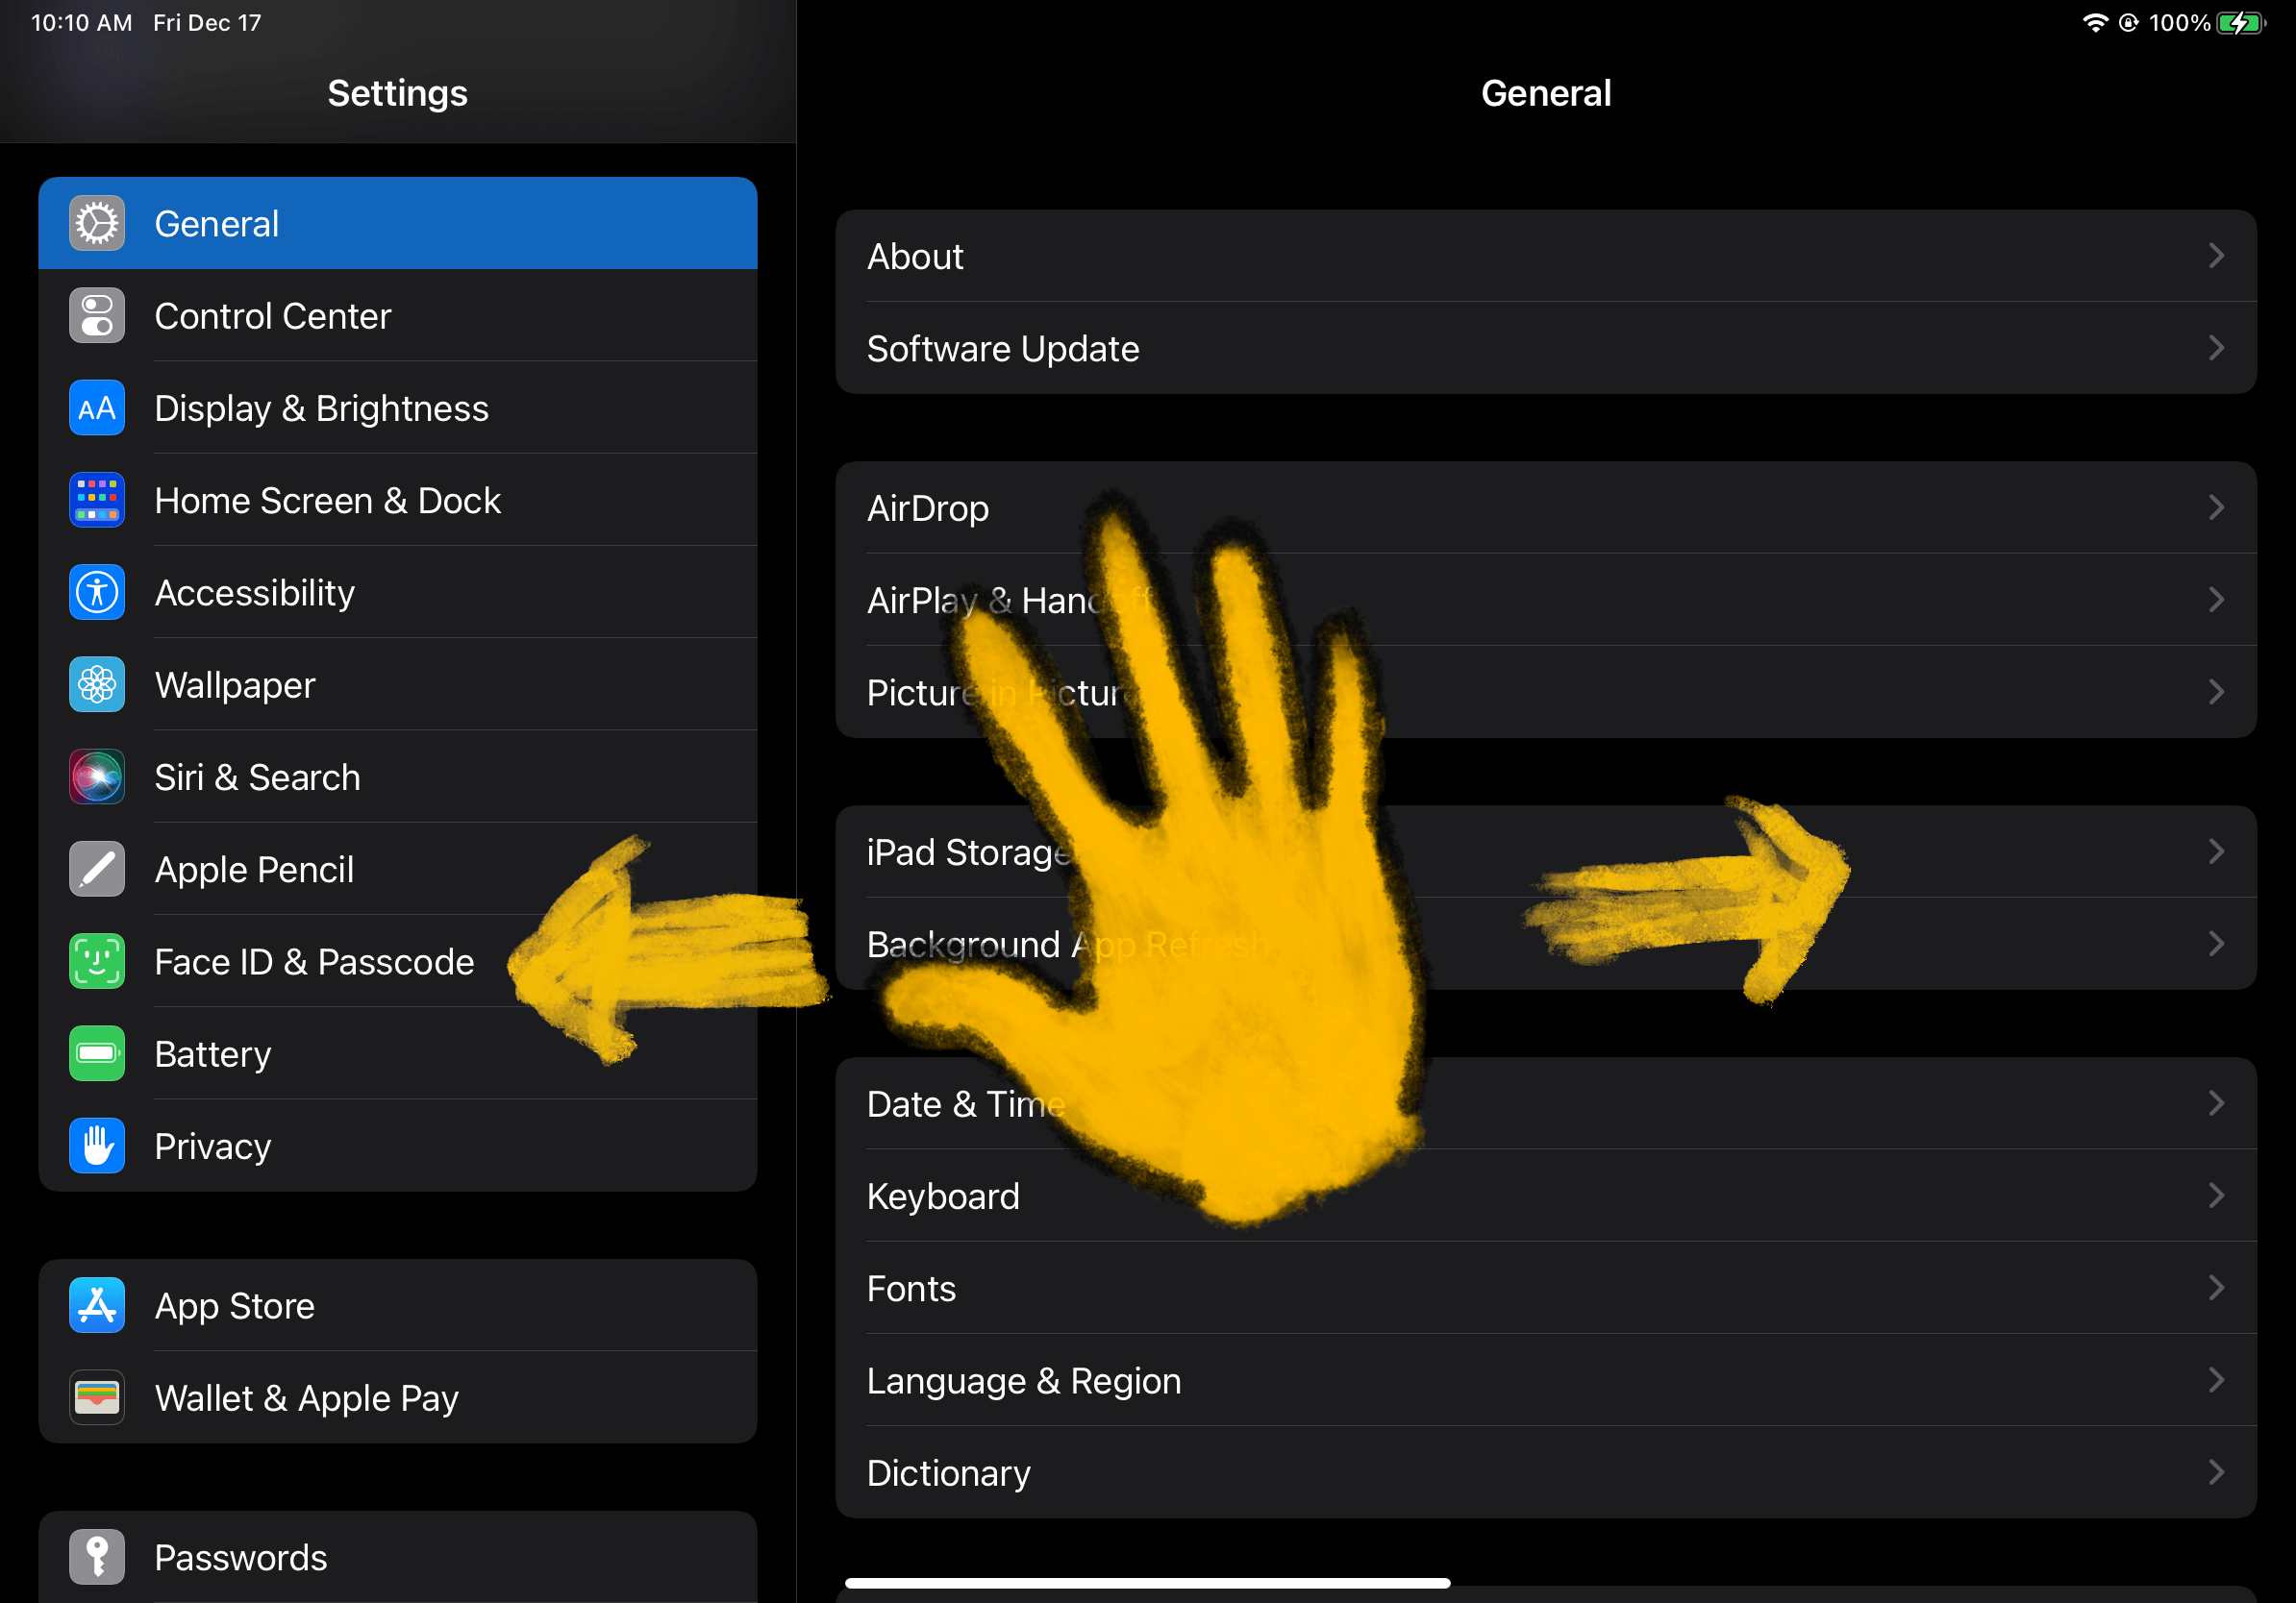Select the AirDrop menu item
Image resolution: width=2296 pixels, height=1603 pixels.
(1544, 509)
